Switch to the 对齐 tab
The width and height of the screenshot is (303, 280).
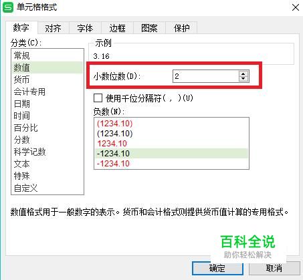(53, 28)
